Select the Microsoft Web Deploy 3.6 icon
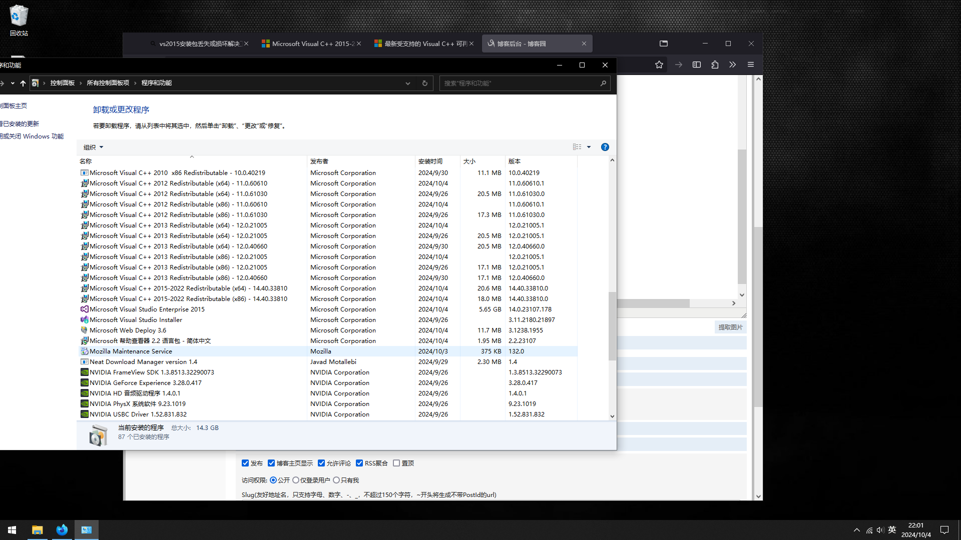This screenshot has height=540, width=961. tap(85, 330)
